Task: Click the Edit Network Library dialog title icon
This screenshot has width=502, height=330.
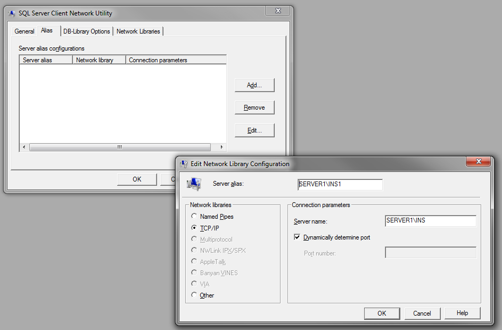Action: 184,163
